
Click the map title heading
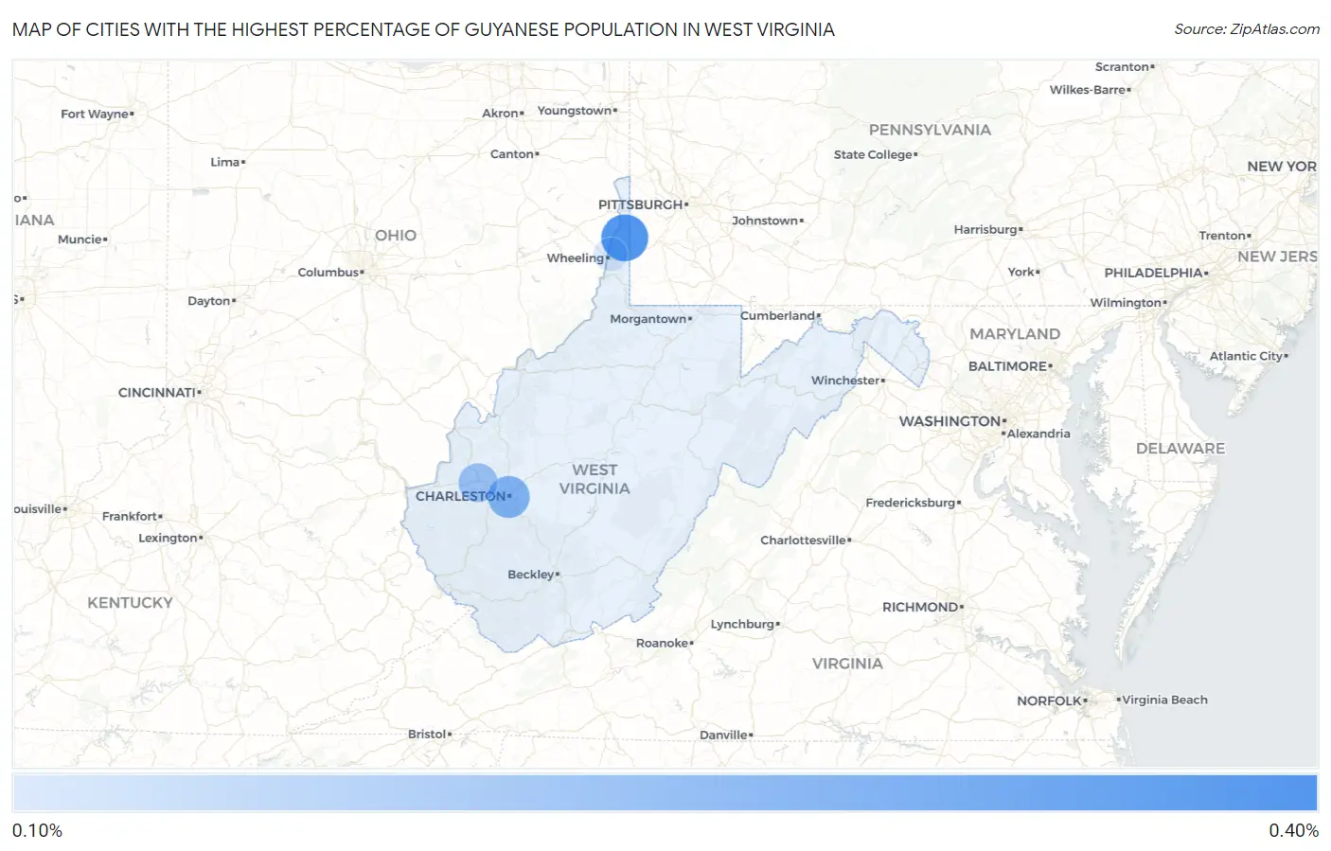423,29
